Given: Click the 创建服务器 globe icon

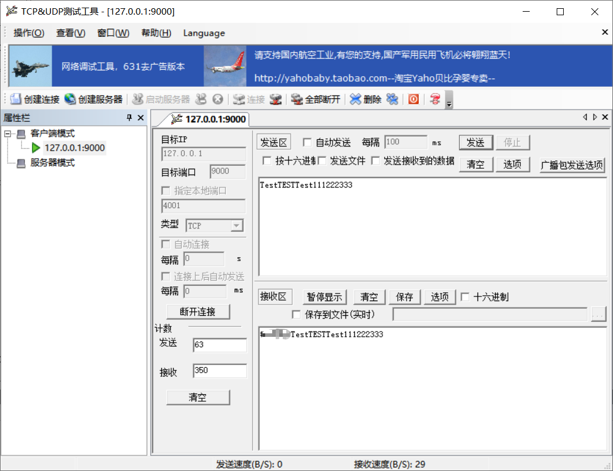Looking at the screenshot, I should point(70,99).
